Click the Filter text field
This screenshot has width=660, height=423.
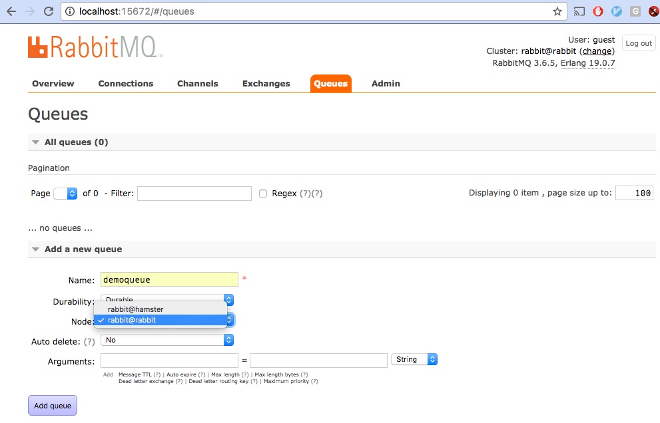(194, 194)
